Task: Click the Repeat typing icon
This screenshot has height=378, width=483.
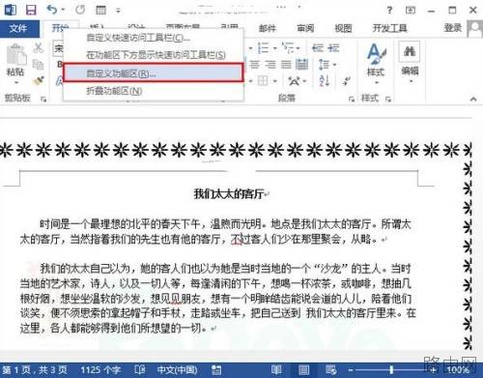Action: [80, 10]
